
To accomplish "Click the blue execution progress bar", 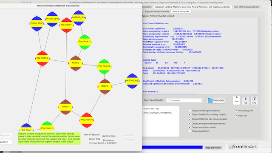I will [x=172, y=147].
